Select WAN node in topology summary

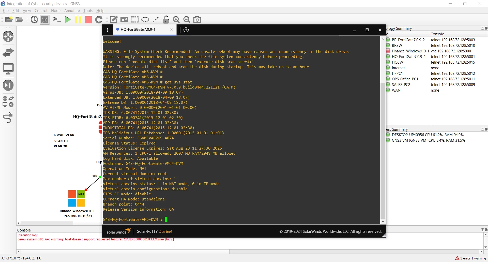(396, 90)
